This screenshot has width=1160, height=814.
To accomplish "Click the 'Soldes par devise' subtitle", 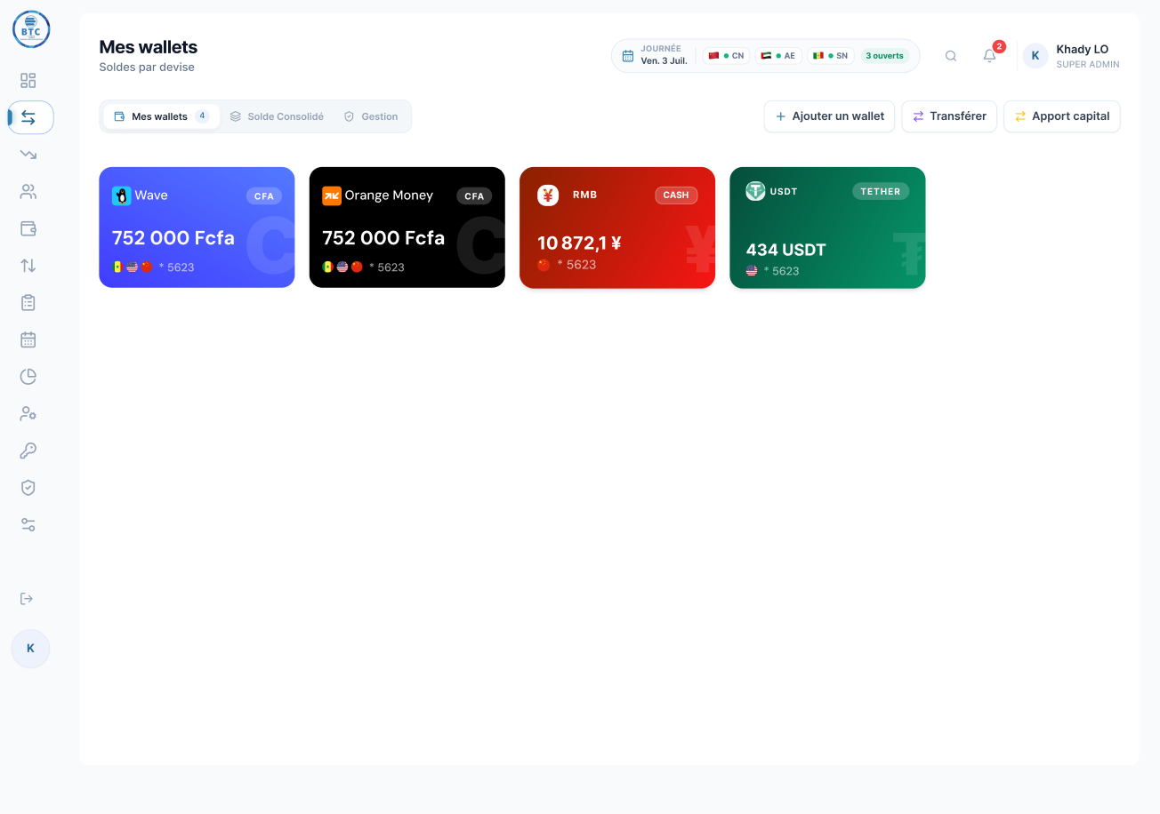I will [x=147, y=68].
